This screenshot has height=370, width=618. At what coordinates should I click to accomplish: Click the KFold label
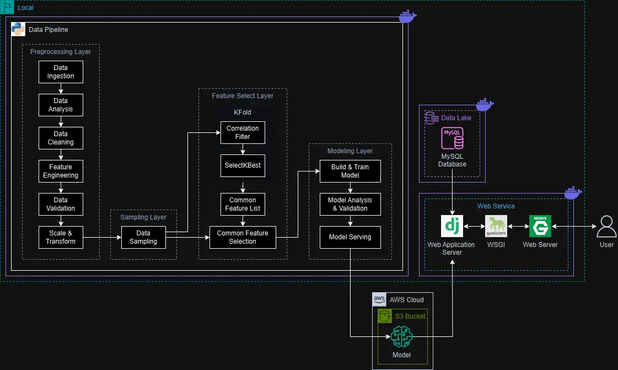(x=243, y=112)
